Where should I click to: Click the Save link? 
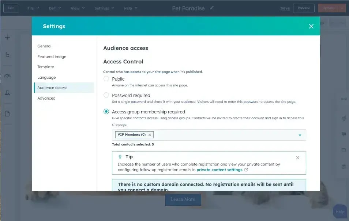[x=285, y=8]
